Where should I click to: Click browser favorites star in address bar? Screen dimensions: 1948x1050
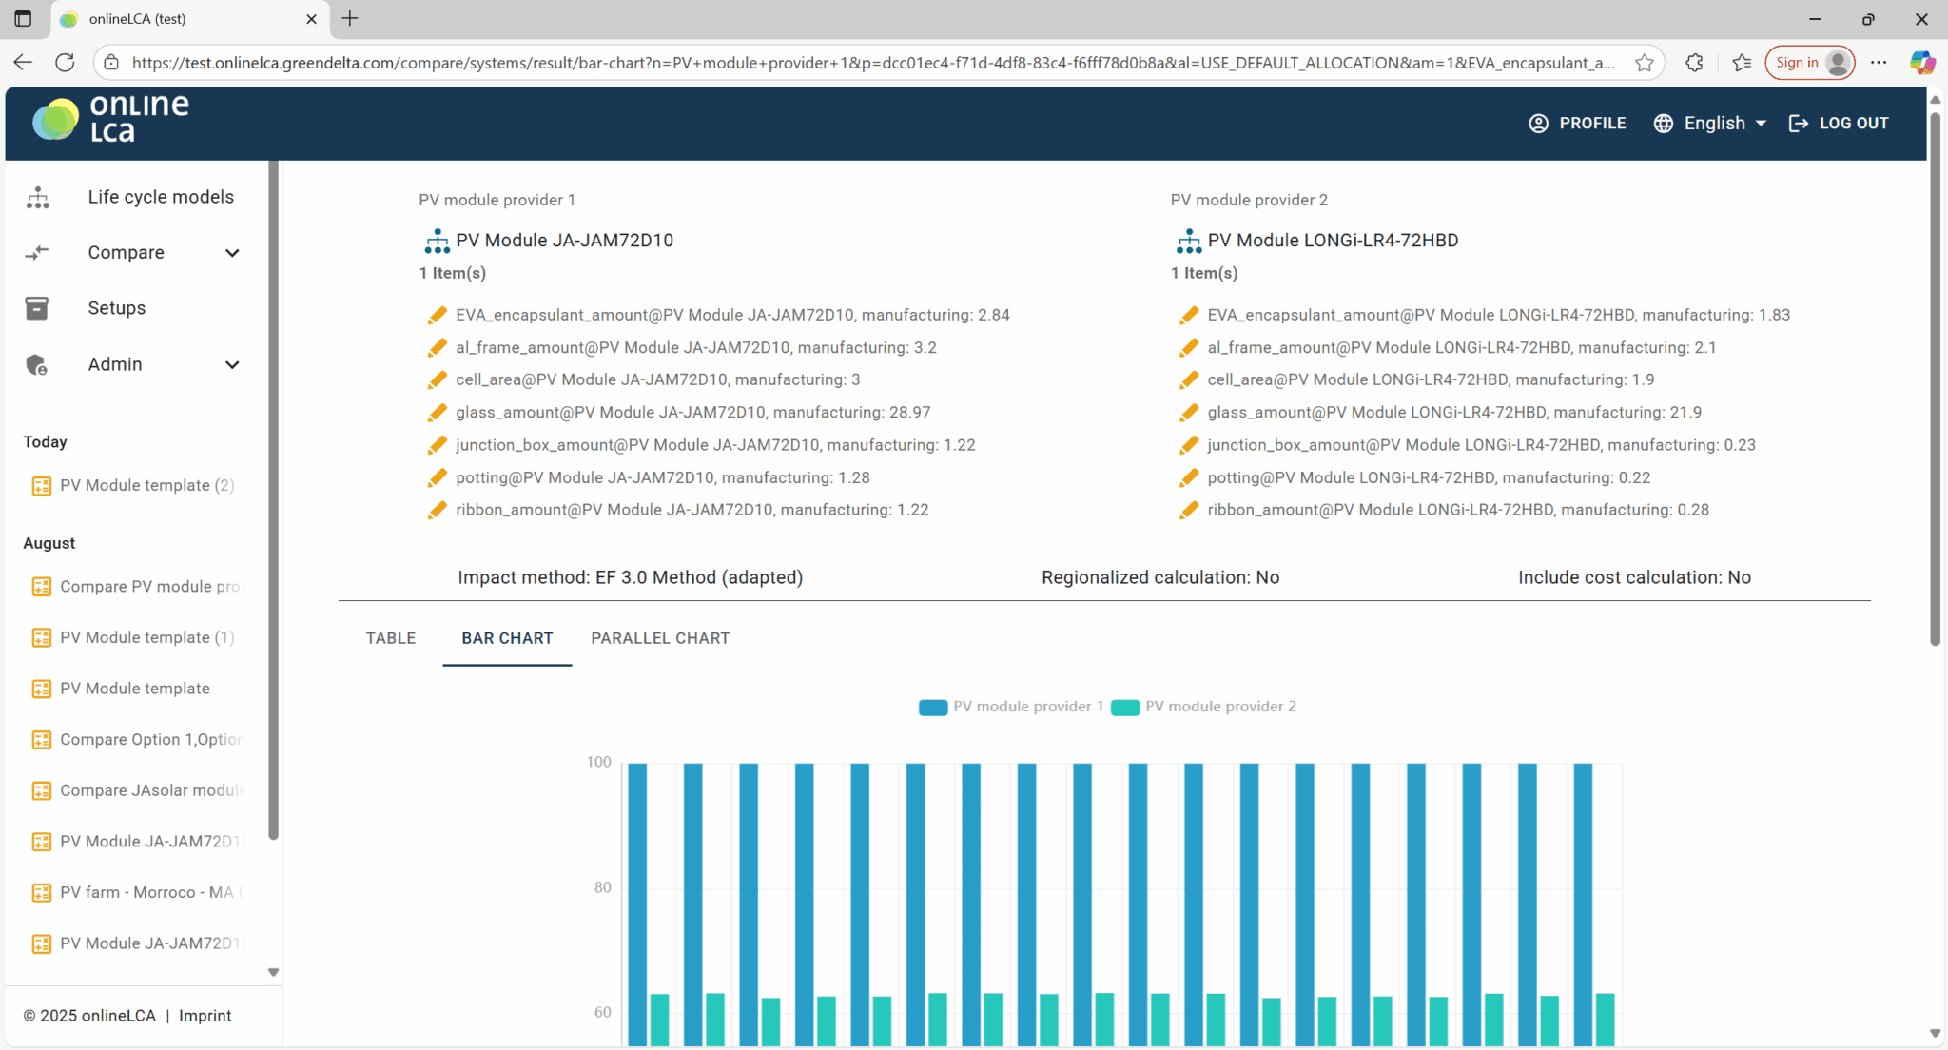coord(1645,63)
